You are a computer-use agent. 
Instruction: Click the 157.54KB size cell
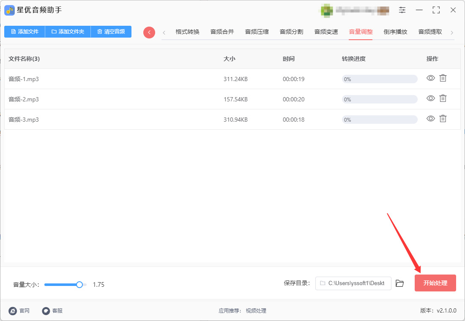235,99
